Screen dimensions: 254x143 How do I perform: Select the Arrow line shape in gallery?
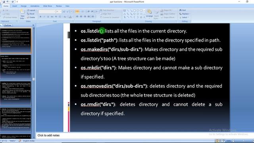click(131, 11)
